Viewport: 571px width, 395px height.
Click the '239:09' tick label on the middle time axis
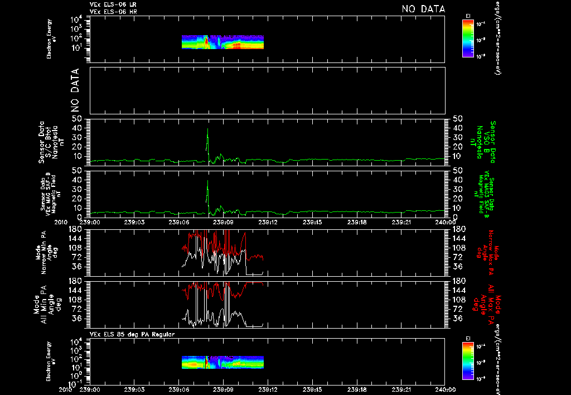click(223, 222)
